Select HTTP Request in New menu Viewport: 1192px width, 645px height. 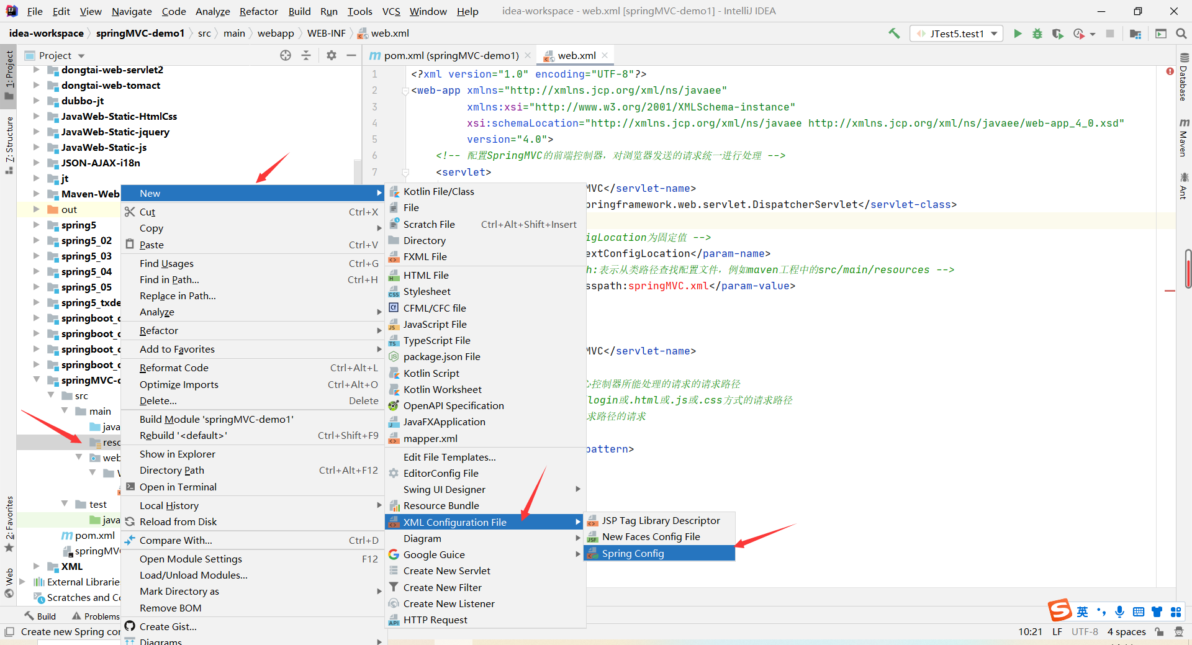click(485, 620)
